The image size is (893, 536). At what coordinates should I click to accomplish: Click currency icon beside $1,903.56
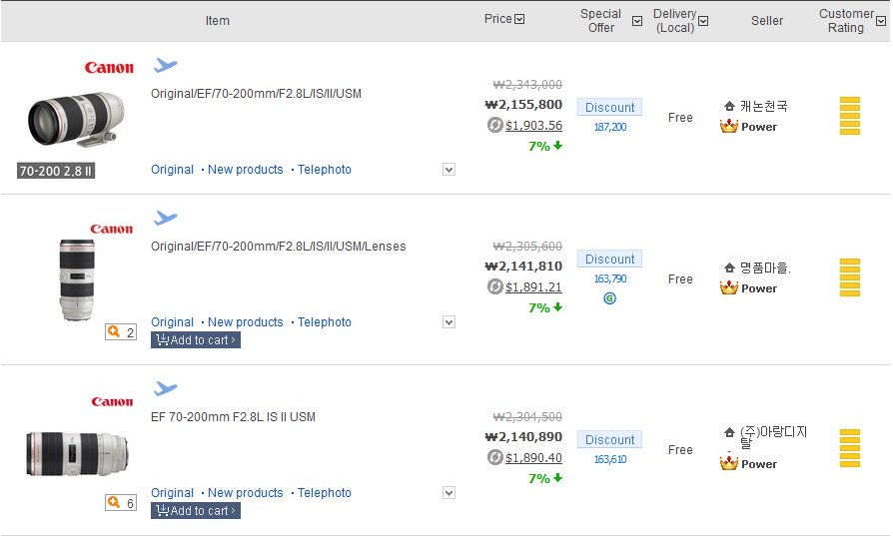coord(495,126)
